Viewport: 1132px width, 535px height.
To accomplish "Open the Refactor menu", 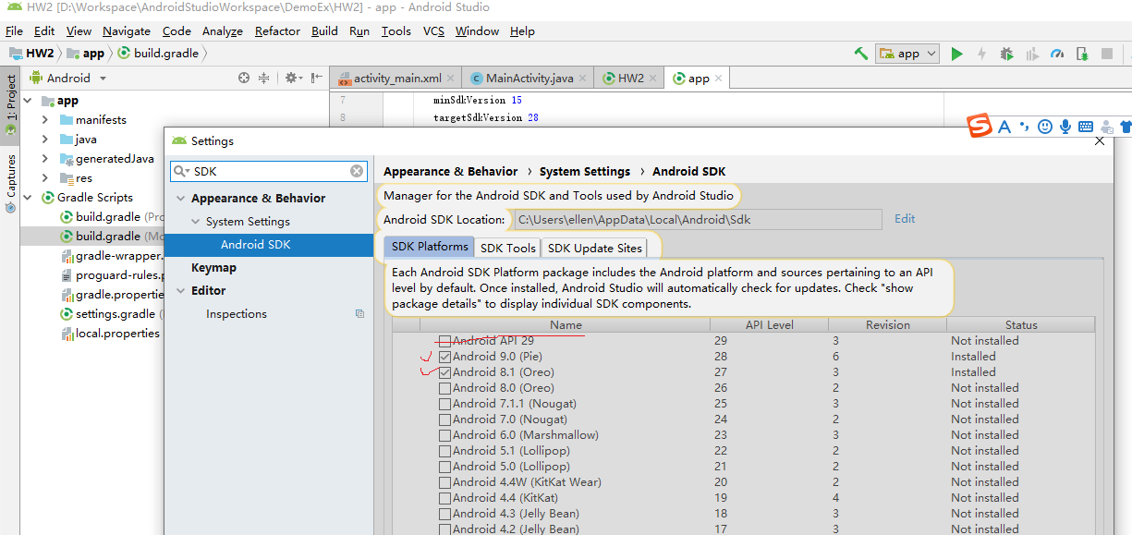I will [277, 30].
